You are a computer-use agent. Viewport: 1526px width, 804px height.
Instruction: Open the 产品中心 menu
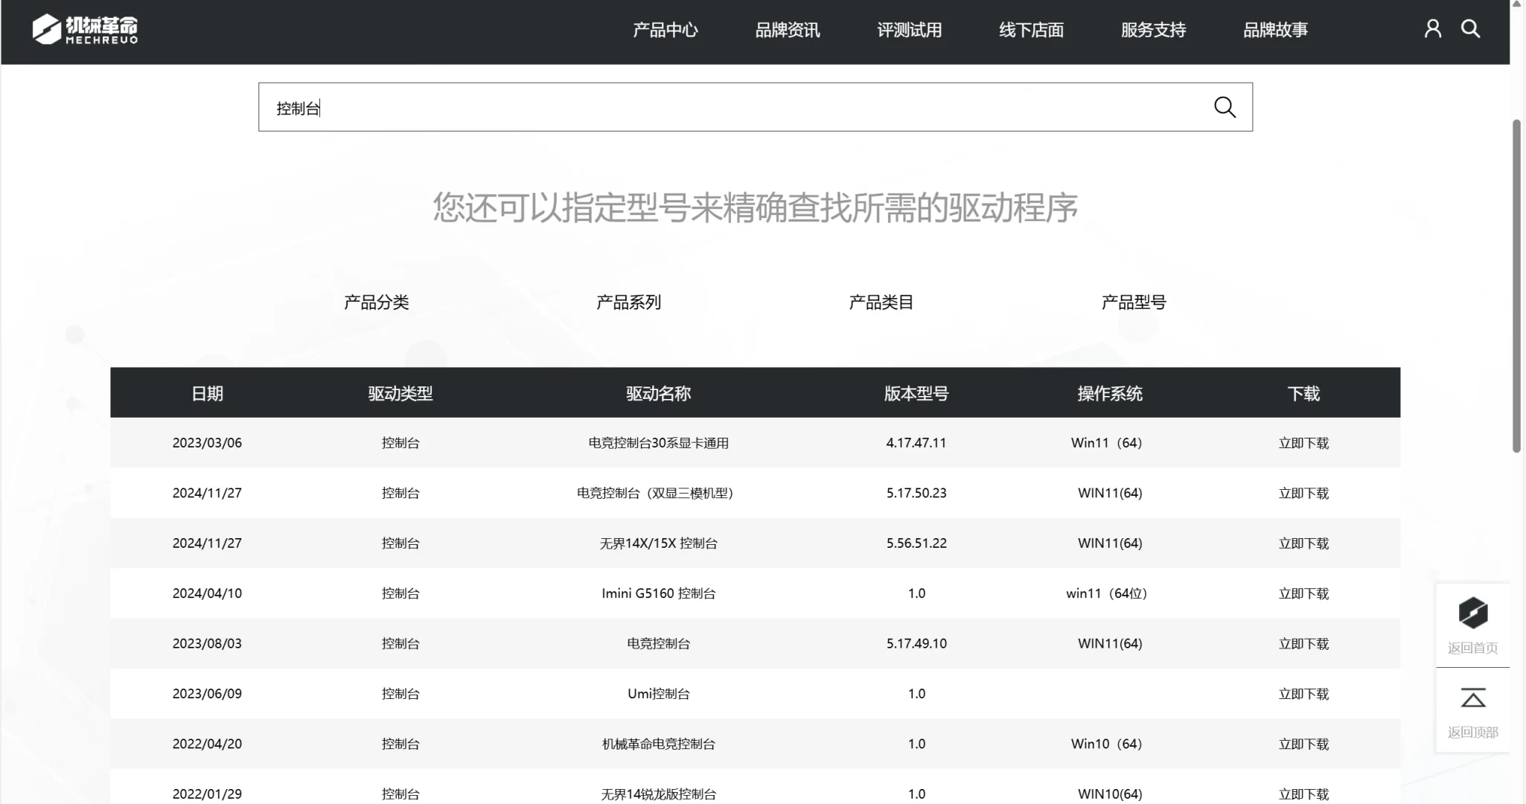(x=665, y=30)
